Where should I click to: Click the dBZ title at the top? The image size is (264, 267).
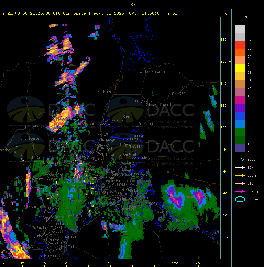click(x=132, y=4)
